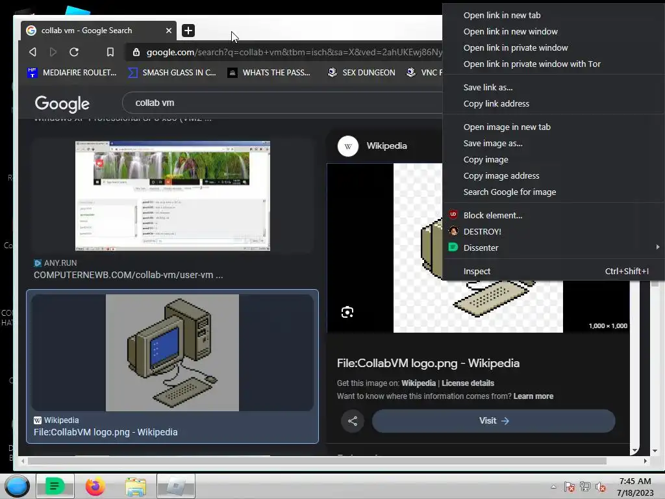The height and width of the screenshot is (499, 665).
Task: Follow the Wikipedia link after Get this image on
Action: [418, 383]
